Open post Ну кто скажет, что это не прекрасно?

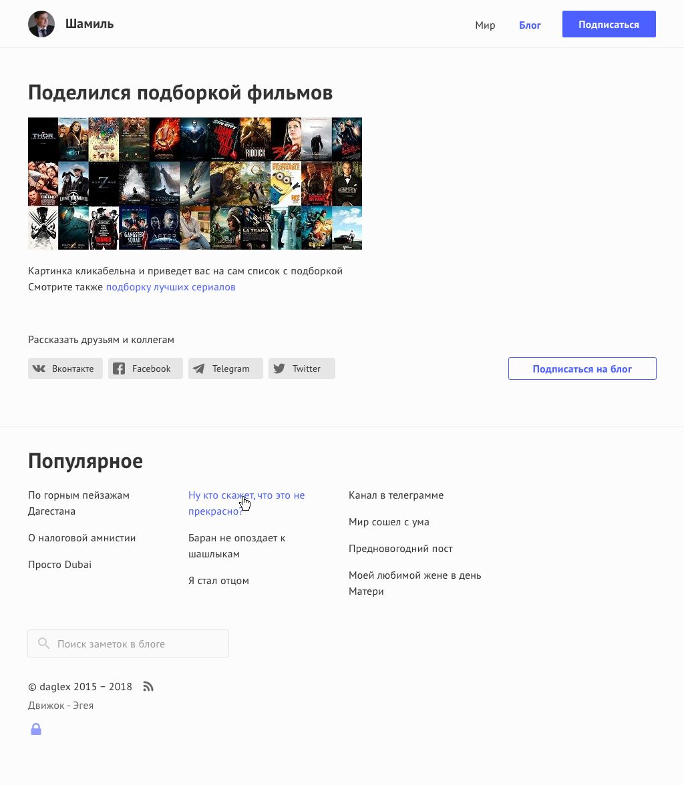[x=246, y=503]
